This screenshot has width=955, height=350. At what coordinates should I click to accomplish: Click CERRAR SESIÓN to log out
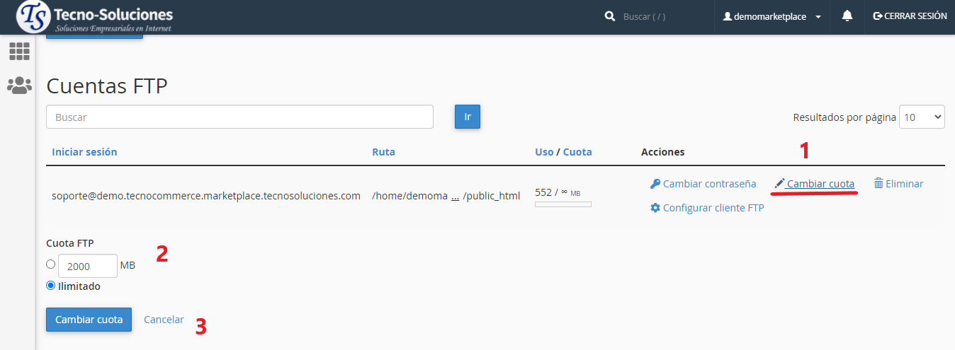pyautogui.click(x=910, y=16)
